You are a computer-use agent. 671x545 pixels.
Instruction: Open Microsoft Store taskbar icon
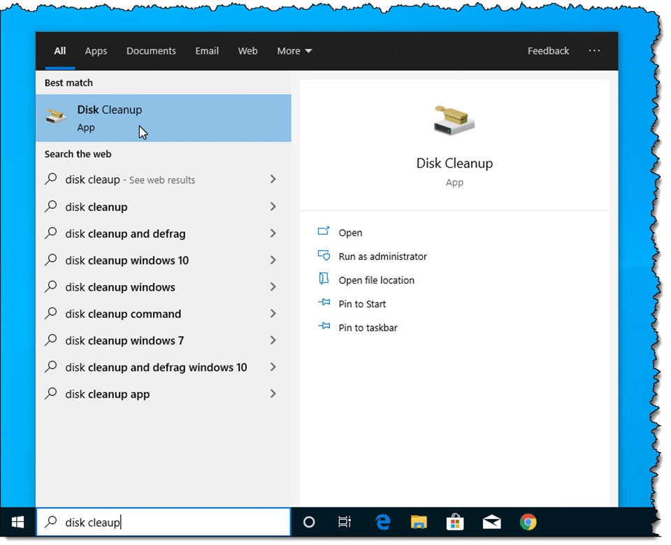(x=455, y=522)
